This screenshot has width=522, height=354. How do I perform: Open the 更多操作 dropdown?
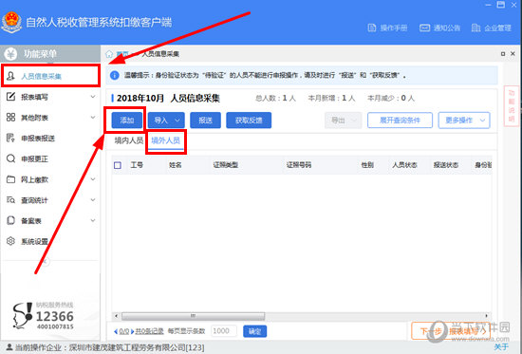464,121
